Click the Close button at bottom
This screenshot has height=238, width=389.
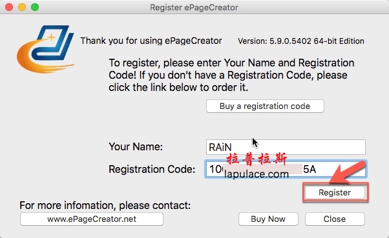point(335,219)
